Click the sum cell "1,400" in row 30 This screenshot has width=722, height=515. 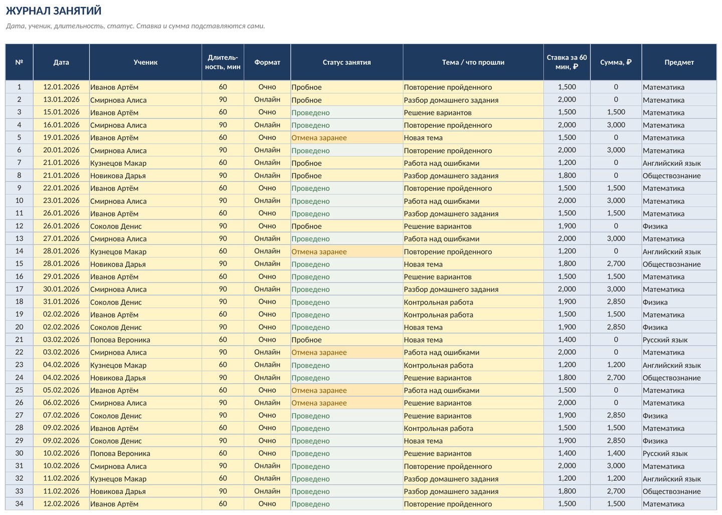click(x=616, y=453)
